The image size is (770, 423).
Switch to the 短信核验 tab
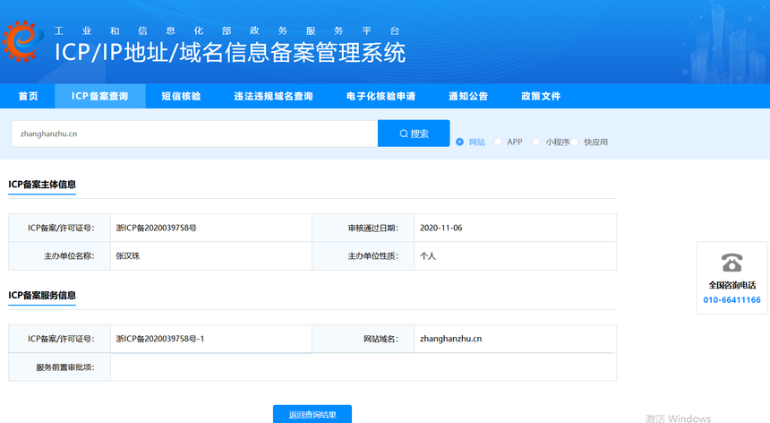tap(181, 96)
